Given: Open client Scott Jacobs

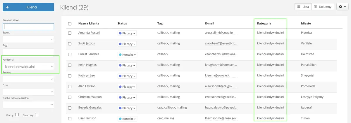Looking at the screenshot, I should click(87, 43).
